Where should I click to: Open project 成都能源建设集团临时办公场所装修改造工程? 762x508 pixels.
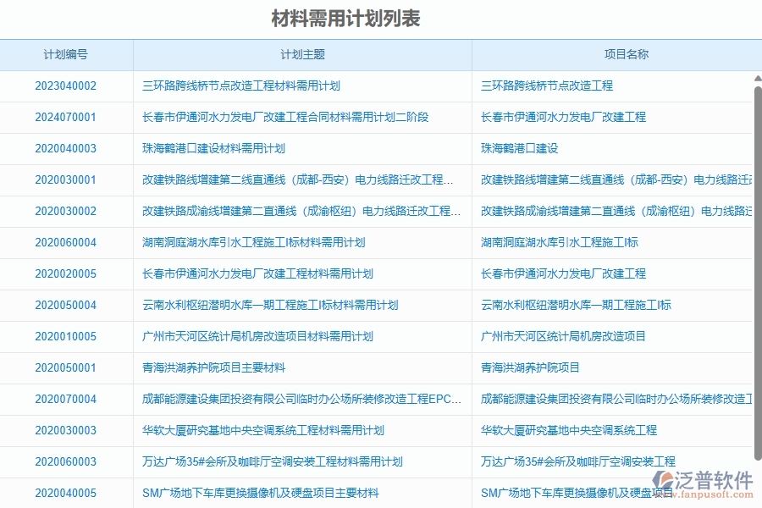pyautogui.click(x=616, y=399)
